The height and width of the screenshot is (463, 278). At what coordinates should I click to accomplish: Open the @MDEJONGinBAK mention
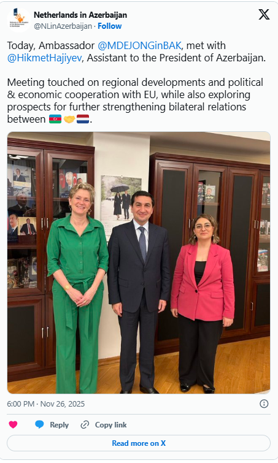click(x=139, y=45)
